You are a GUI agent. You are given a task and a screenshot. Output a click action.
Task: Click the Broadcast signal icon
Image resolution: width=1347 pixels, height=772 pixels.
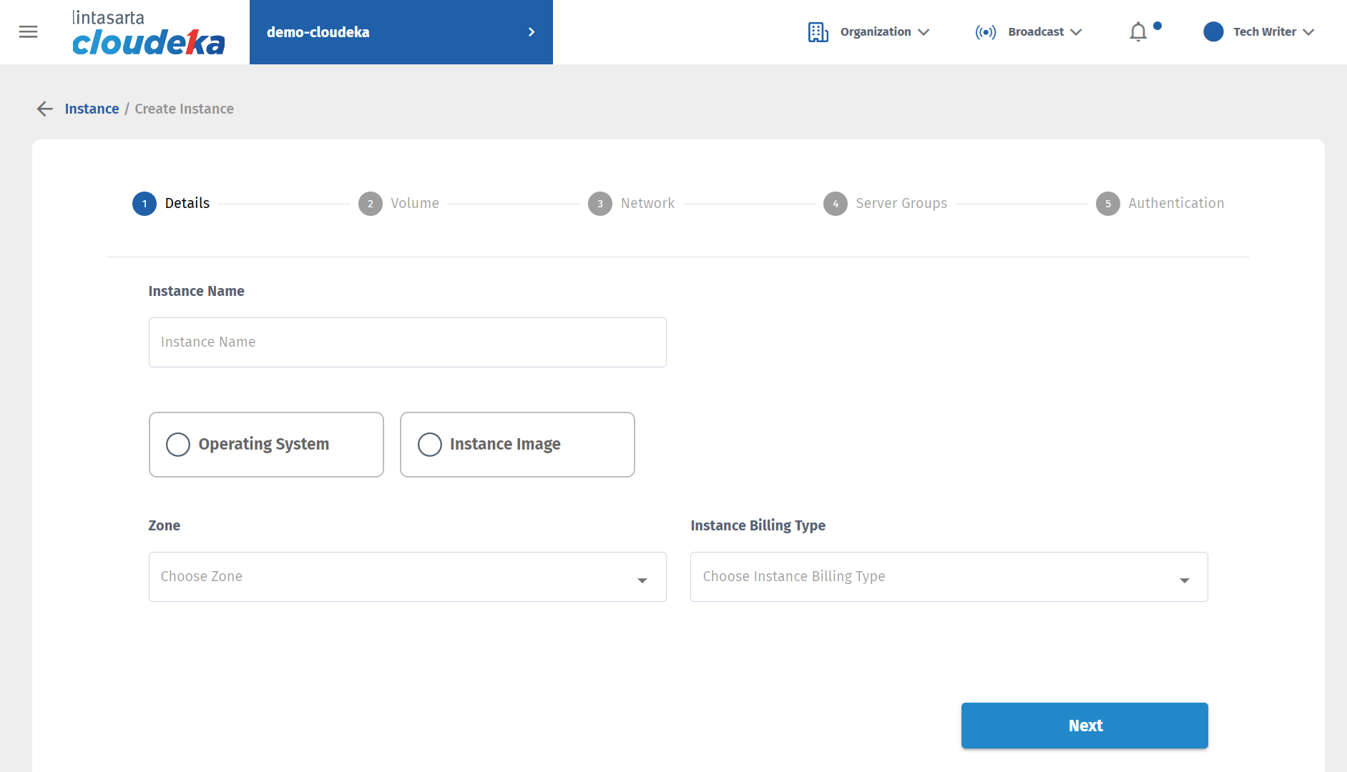[985, 32]
